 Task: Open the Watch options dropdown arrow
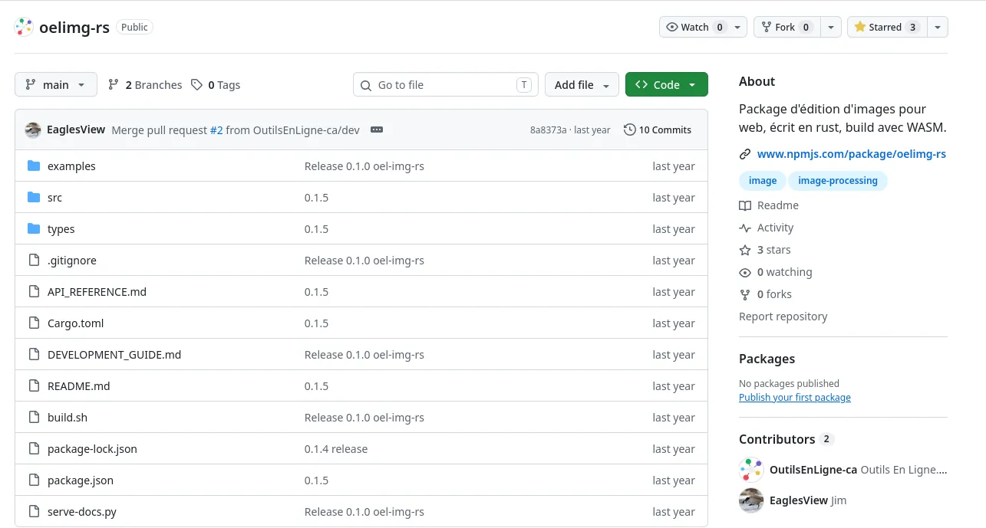point(737,27)
